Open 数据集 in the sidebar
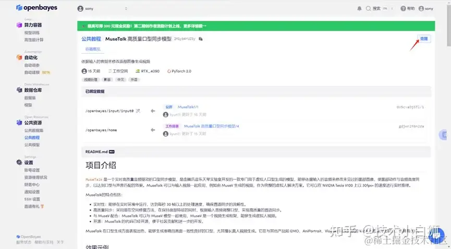 coord(30,98)
